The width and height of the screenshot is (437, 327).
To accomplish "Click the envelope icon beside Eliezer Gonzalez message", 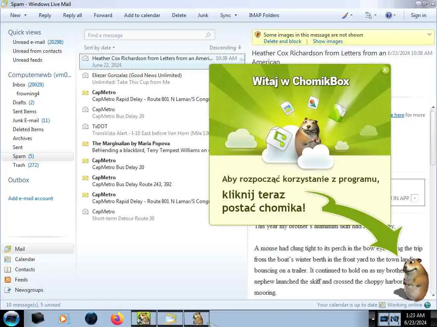I will point(85,75).
